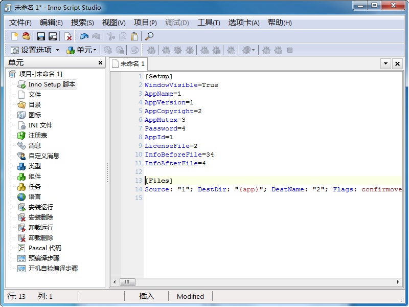Open the 文件(F) menu

20,23
